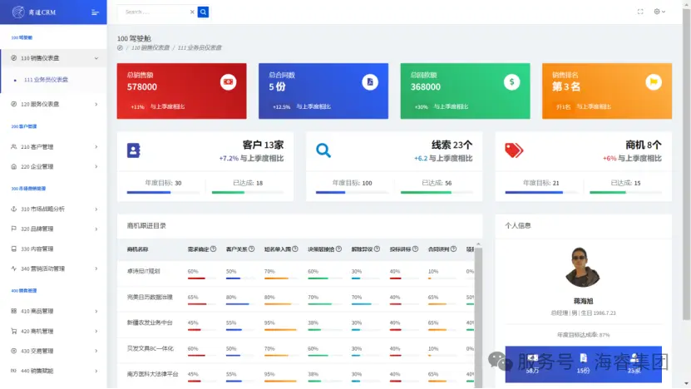Screen dimensions: 691x389
Task: Enter fullscreen using the expand icon
Action: point(640,12)
